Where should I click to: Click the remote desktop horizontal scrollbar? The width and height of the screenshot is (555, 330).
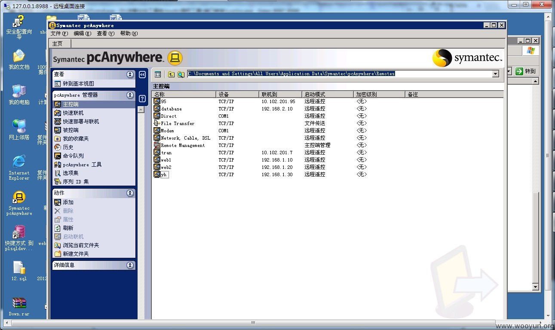click(x=254, y=323)
